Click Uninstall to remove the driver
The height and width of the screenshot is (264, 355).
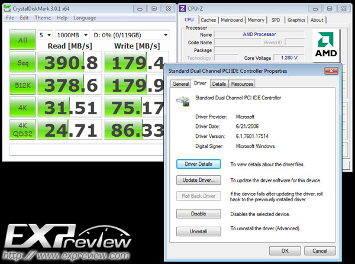coord(199,231)
